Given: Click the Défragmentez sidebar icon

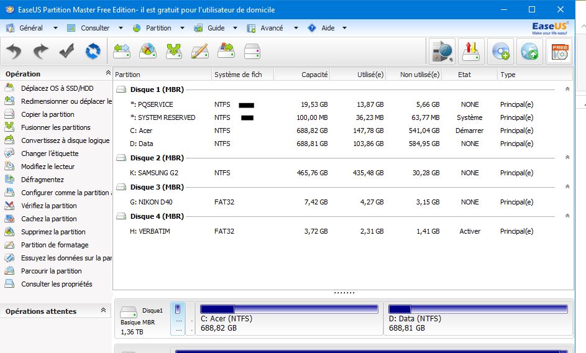Looking at the screenshot, I should pos(9,180).
